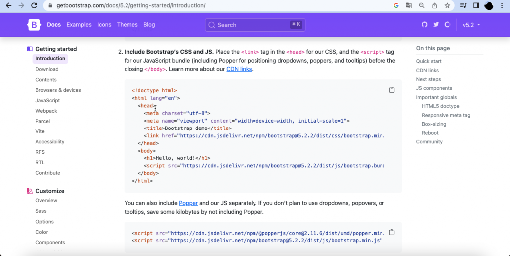The image size is (510, 256).
Task: Click the Getting started section heading
Action: pyautogui.click(x=56, y=49)
